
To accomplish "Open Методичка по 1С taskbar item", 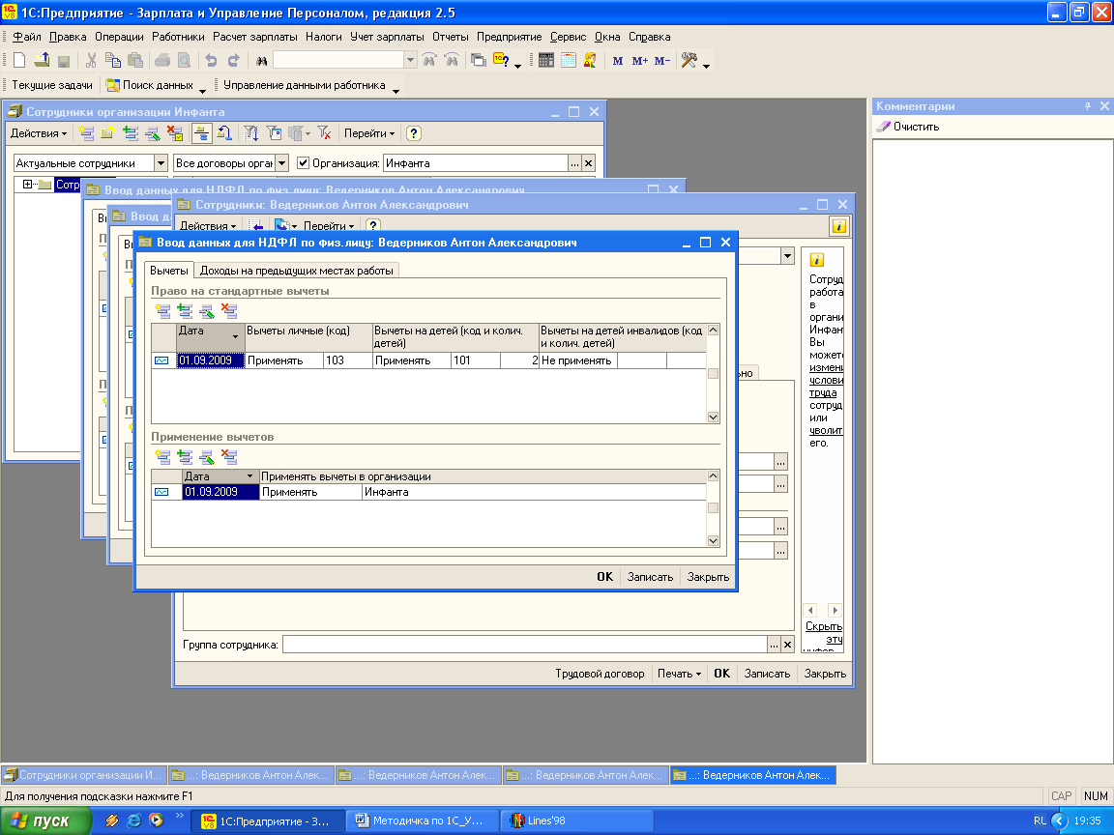I will (422, 821).
